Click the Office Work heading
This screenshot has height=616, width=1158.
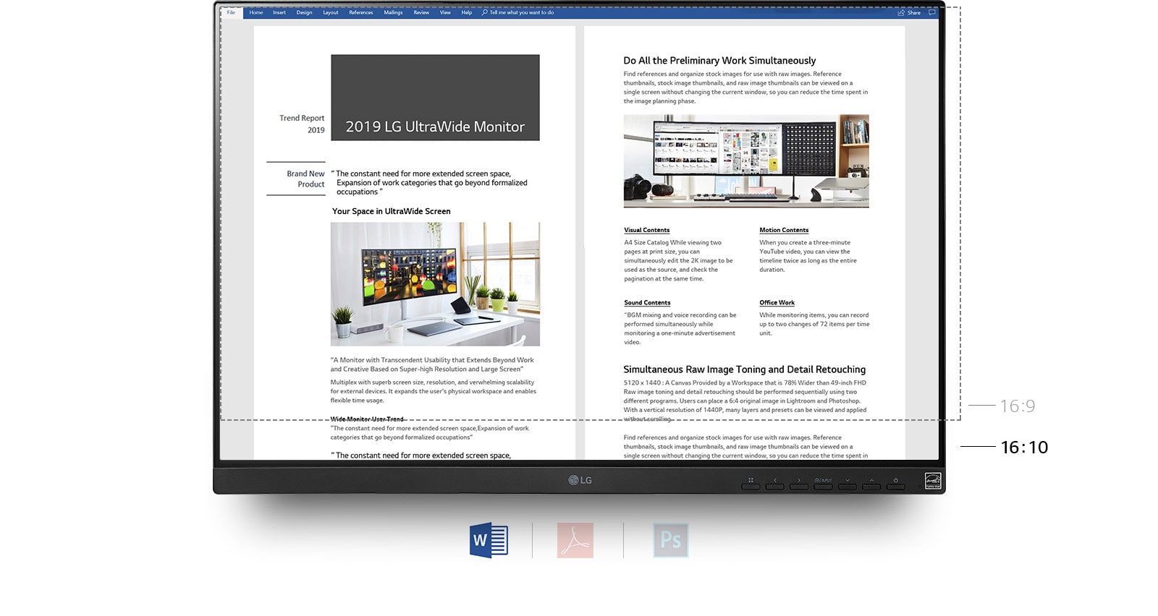(x=777, y=303)
